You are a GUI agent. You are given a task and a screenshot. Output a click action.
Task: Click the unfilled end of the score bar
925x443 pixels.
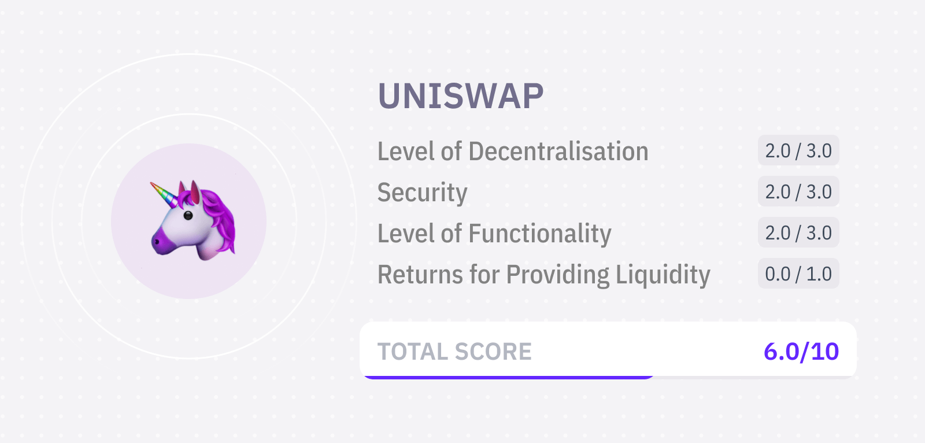tap(754, 377)
